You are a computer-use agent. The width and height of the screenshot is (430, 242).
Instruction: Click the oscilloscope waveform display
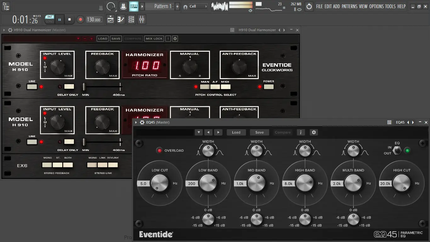coord(219,6)
